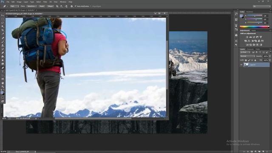Toggle Lock position
The width and height of the screenshot is (272, 153).
pos(252,60)
